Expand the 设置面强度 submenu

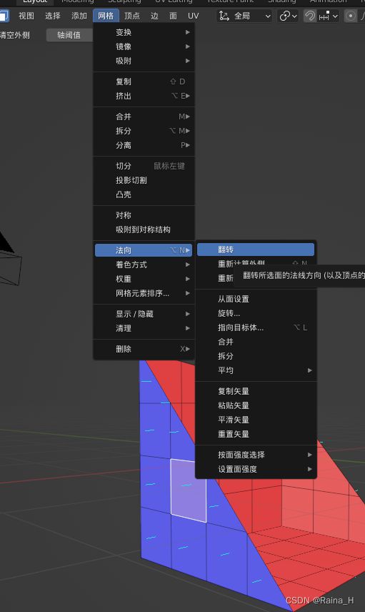[x=256, y=469]
